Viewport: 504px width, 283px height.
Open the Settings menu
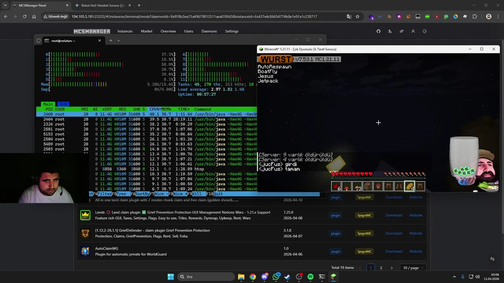pos(232,31)
